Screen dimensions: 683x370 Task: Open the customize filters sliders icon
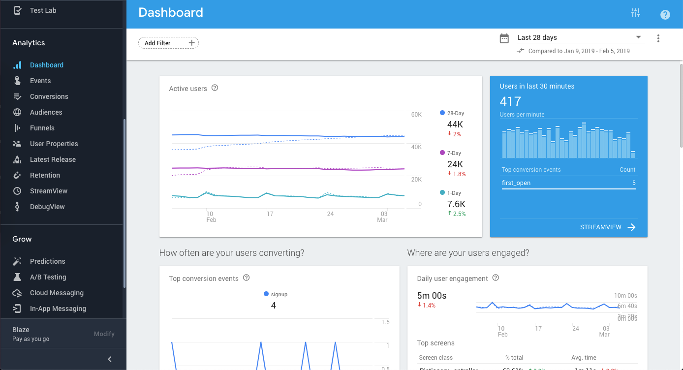click(636, 13)
